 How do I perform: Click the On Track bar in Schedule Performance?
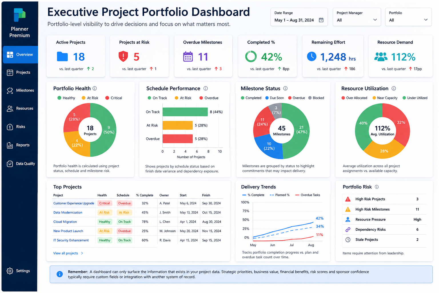tap(185, 112)
